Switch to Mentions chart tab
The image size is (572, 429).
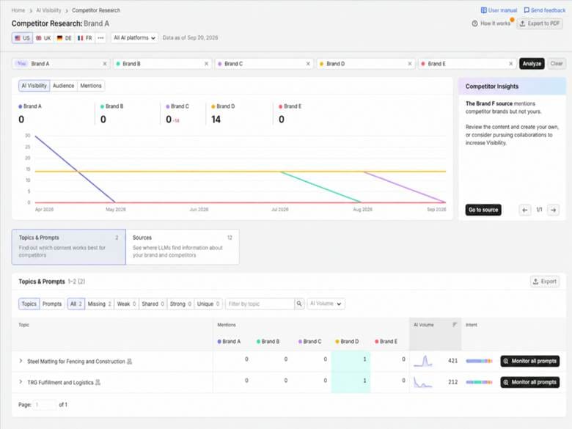pyautogui.click(x=91, y=86)
